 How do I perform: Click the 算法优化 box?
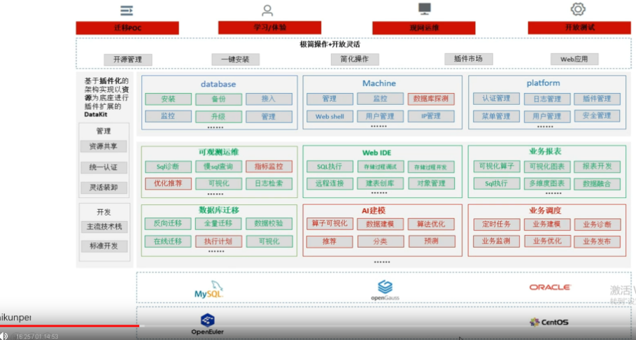click(431, 225)
